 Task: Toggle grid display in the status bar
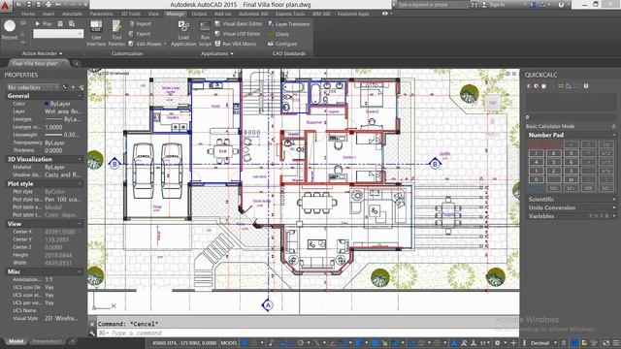[245, 342]
